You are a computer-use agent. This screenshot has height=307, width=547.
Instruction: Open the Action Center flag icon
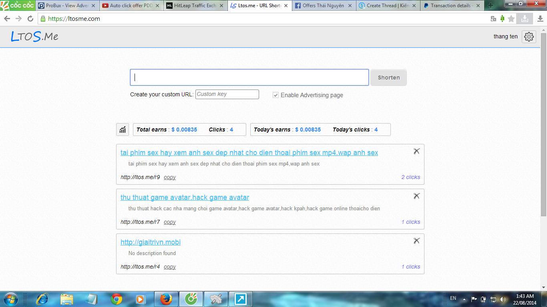tap(474, 299)
